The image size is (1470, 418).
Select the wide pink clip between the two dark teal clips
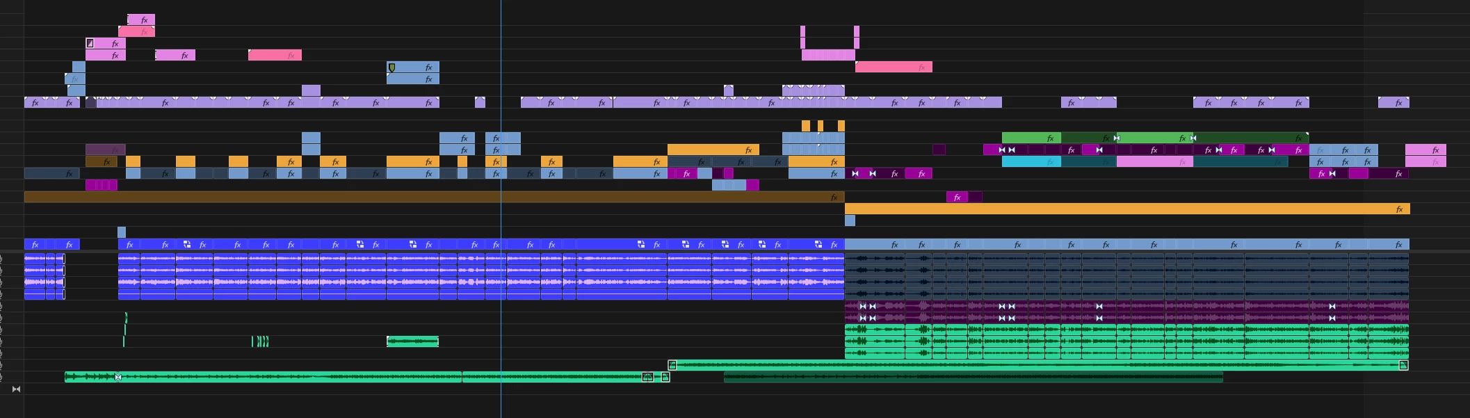1155,162
